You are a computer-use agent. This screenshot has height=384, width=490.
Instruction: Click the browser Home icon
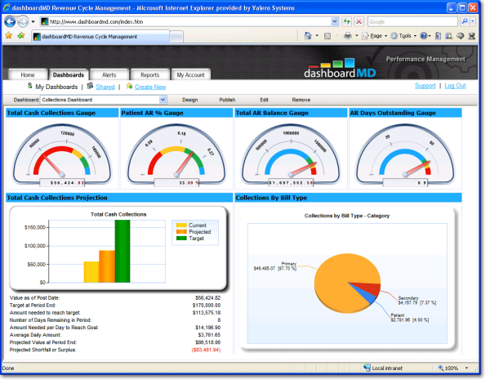(307, 36)
